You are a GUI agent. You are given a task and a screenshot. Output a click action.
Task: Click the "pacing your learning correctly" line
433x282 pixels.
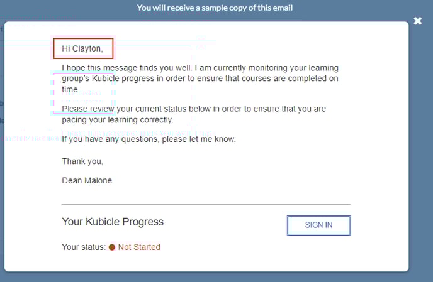pos(118,120)
